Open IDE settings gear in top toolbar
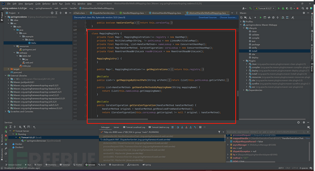 pos(307,8)
